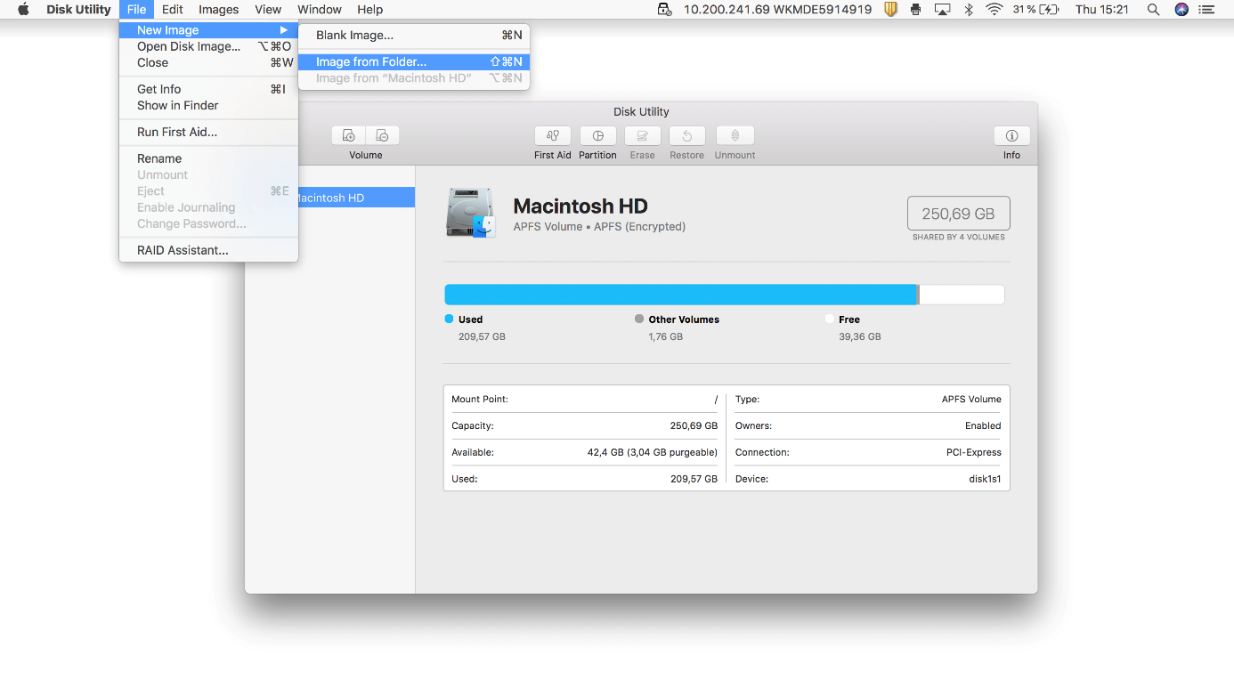Screen dimensions: 1234x680
Task: Click the greyed-out Image from "Macintosh HD" item
Action: click(414, 78)
